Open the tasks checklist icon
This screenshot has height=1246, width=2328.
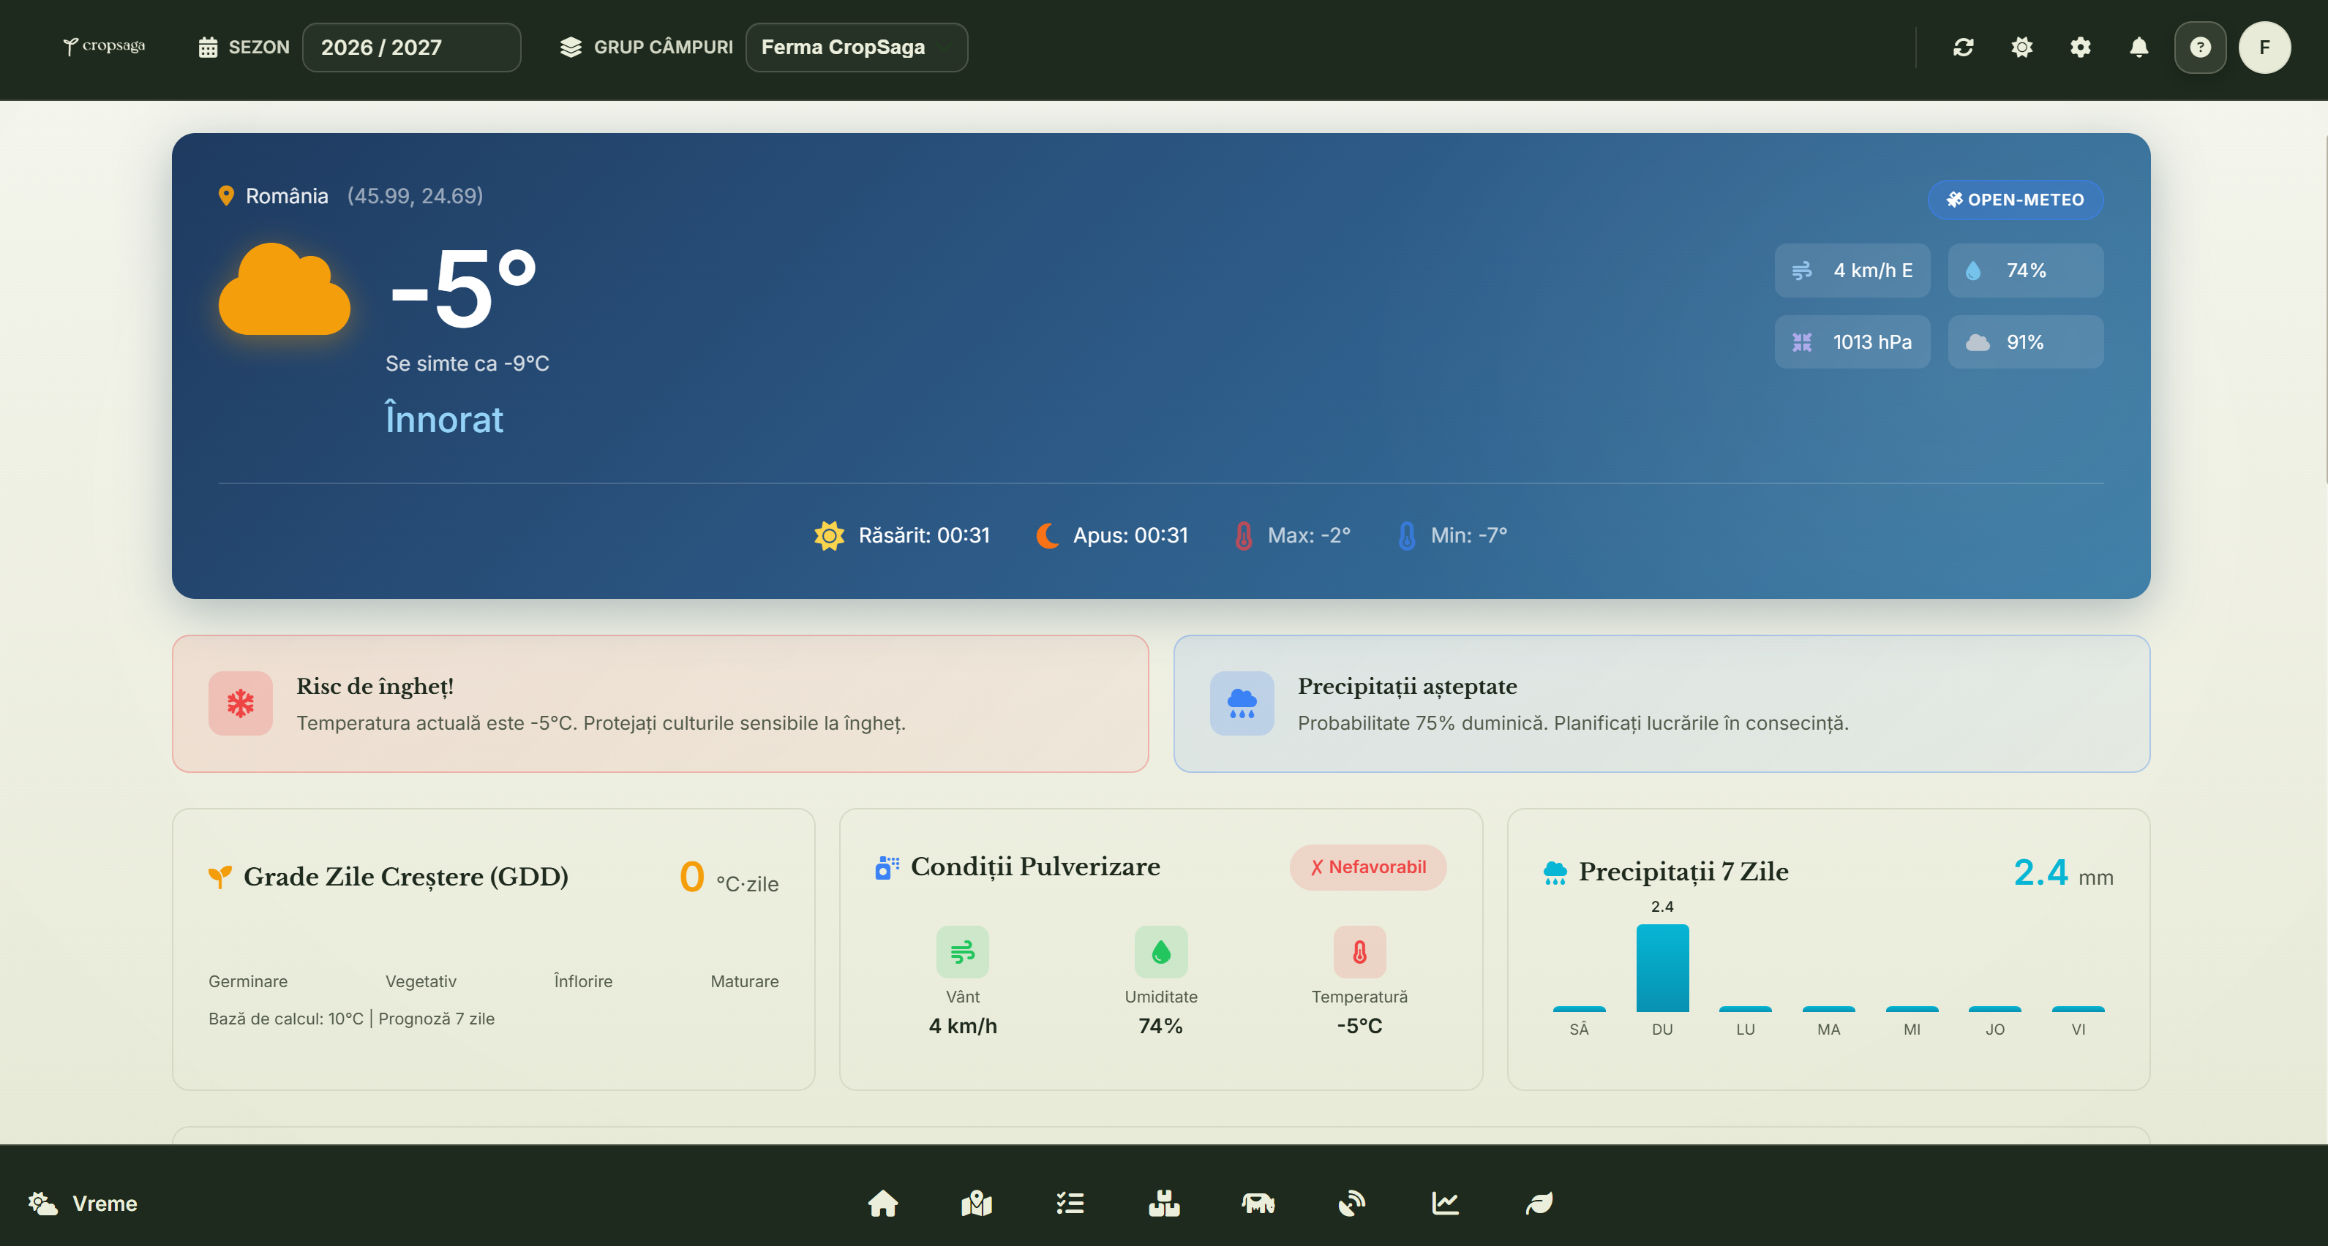[x=1070, y=1203]
